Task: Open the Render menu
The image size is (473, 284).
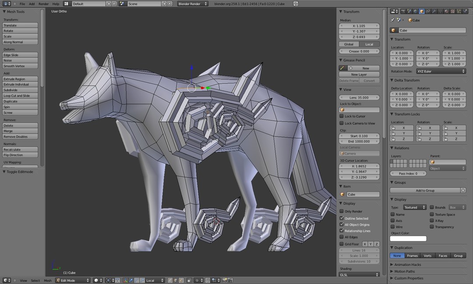Action: 43,4
